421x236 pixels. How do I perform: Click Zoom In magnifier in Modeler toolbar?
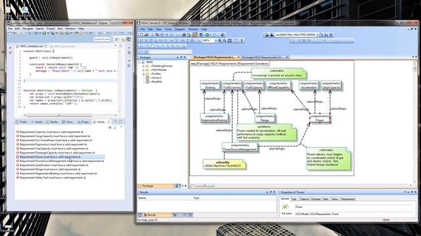click(220, 41)
